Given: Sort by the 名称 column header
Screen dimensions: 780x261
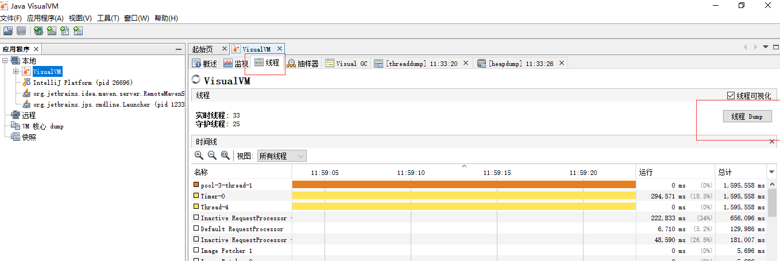Looking at the screenshot, I should coord(241,172).
